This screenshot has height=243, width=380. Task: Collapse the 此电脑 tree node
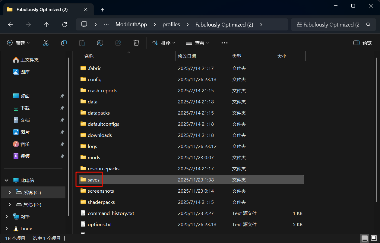pos(7,180)
